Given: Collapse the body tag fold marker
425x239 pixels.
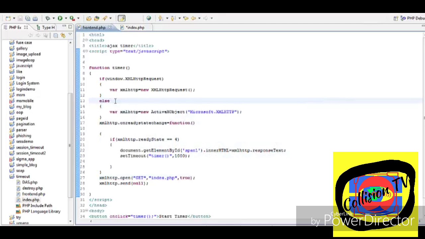Looking at the screenshot, I should tap(86, 211).
